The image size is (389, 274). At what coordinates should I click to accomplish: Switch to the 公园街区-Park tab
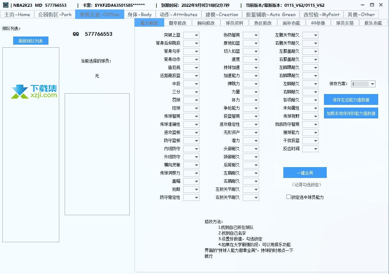(55, 15)
